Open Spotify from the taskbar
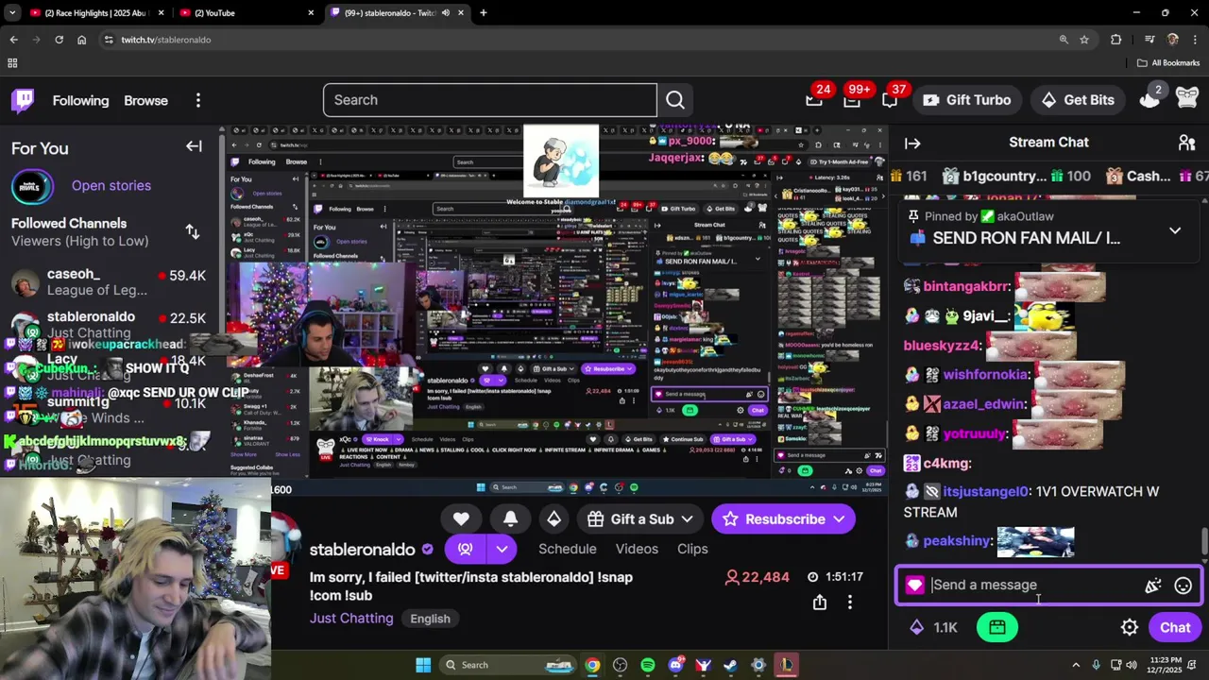 (x=647, y=665)
